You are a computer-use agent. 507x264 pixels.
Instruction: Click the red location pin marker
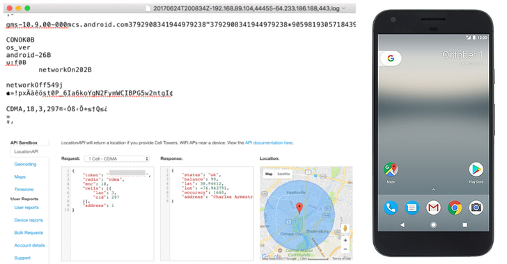point(299,208)
